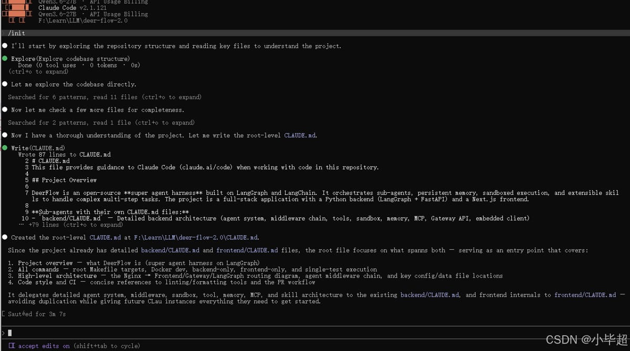Image resolution: width=630 pixels, height=351 pixels.
Task: Click 'Let me explore the codebase directly.' message
Action: [73, 84]
